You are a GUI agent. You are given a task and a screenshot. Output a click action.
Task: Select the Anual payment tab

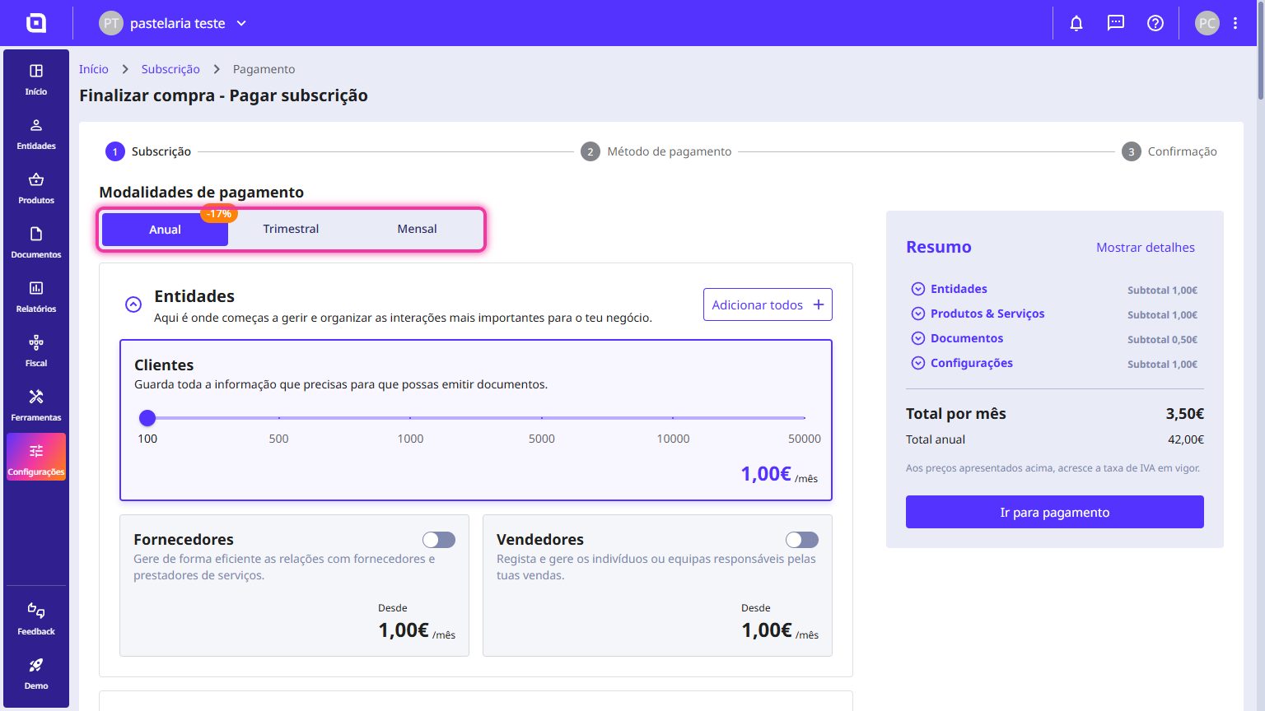165,230
